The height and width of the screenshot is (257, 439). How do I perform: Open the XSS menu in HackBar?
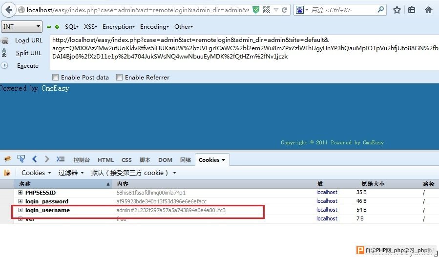(90, 27)
